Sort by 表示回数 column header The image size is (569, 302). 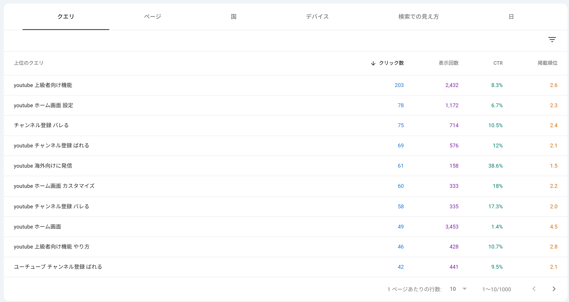click(x=448, y=63)
